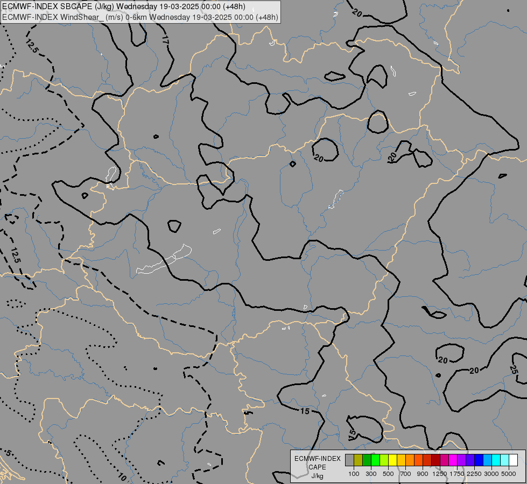
Task: Click the legend value 5000
Action: (509, 474)
